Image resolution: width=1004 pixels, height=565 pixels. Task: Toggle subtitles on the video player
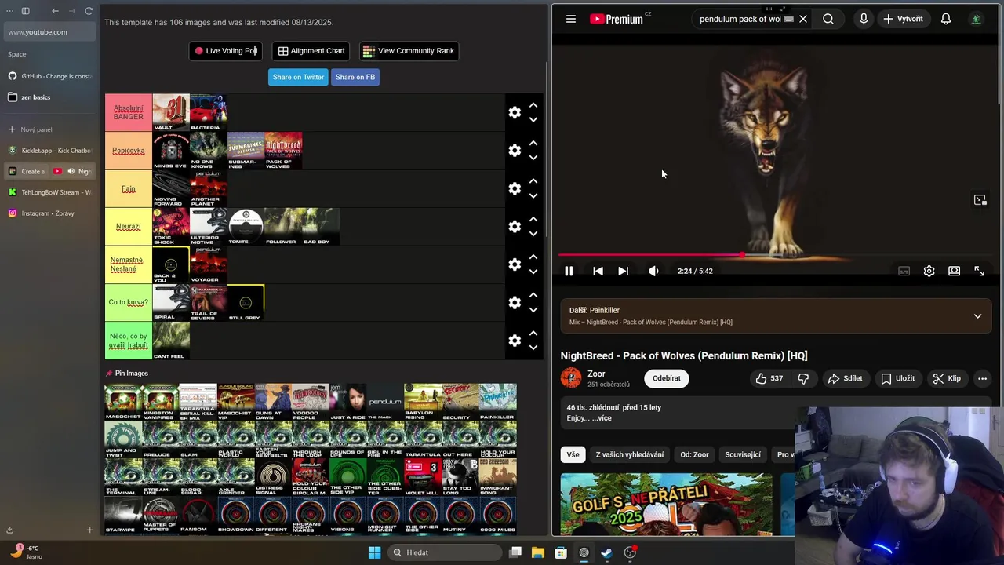(x=904, y=271)
